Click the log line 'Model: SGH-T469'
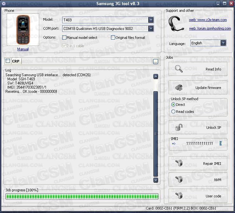The height and width of the screenshot is (213, 235). coord(21,79)
